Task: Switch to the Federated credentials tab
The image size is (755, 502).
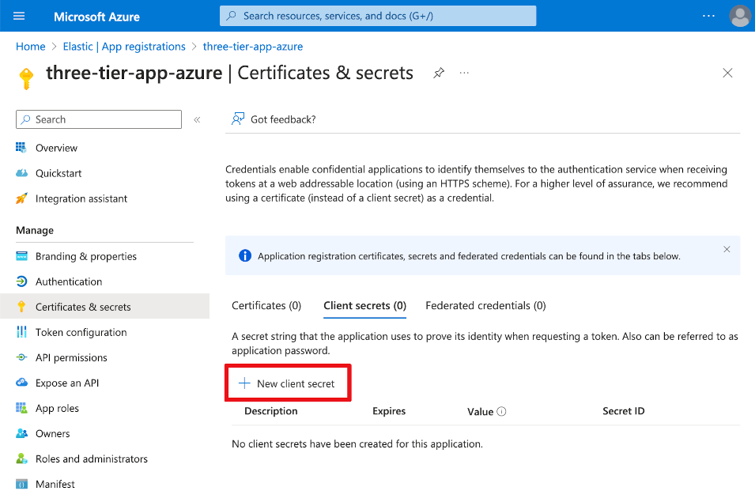Action: [485, 305]
